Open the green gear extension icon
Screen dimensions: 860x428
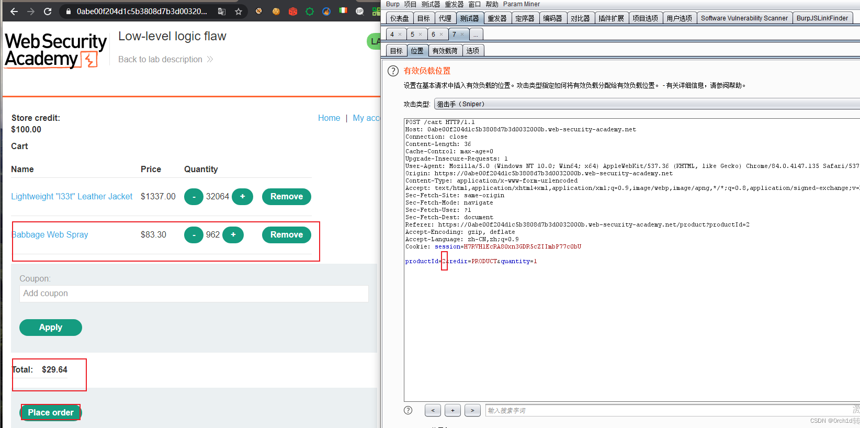[x=310, y=11]
